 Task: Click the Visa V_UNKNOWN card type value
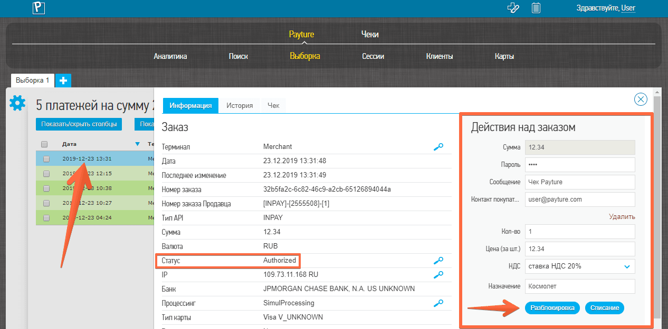tap(293, 317)
